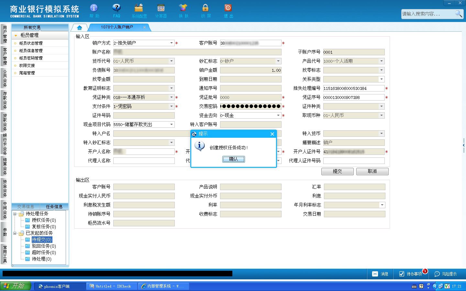The height and width of the screenshot is (291, 466).
Task: Open the 货币代号 dropdown
Action: point(172,61)
